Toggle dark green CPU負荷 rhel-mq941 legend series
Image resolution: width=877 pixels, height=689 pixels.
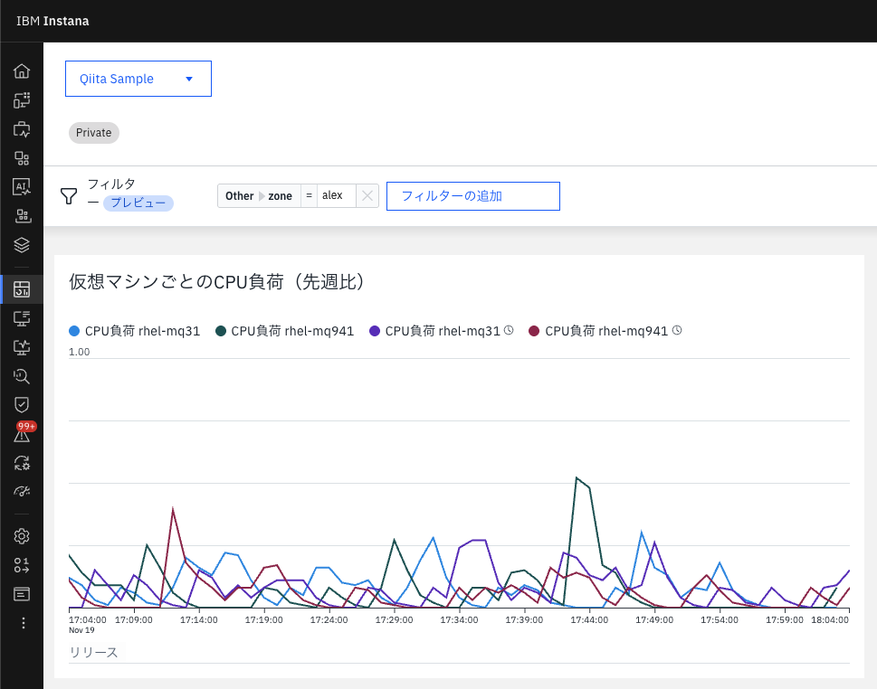[285, 331]
